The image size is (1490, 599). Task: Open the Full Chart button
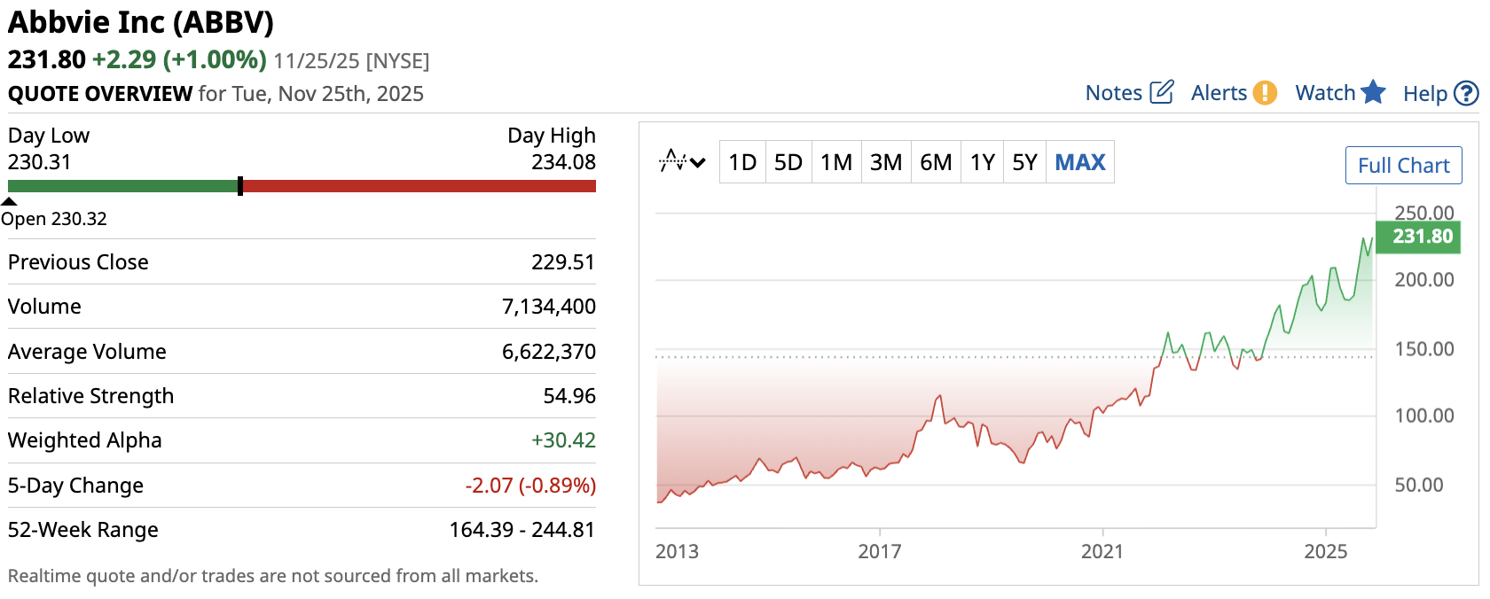click(x=1403, y=166)
